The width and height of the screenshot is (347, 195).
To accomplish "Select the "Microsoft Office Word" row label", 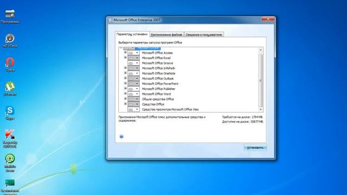I will tap(156, 94).
